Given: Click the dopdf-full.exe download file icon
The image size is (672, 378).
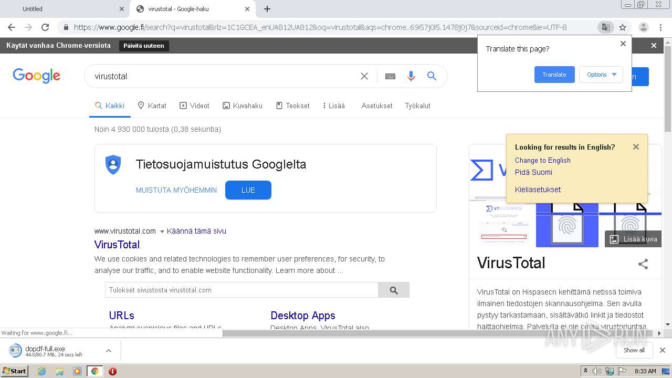Looking at the screenshot, I should [16, 350].
